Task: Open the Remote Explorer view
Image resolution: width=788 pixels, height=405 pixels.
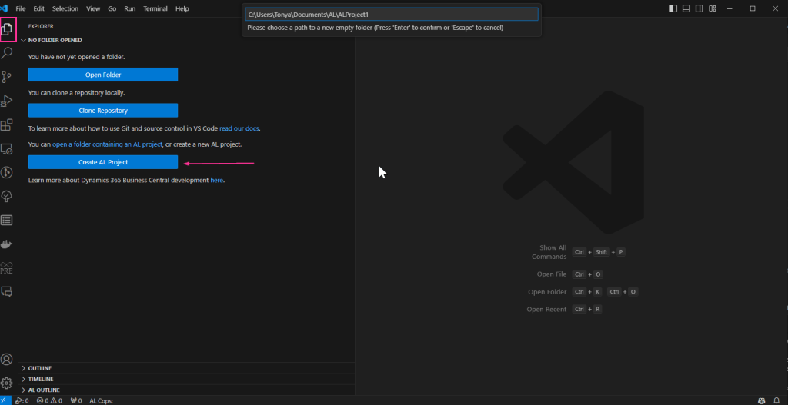Action: coord(8,148)
